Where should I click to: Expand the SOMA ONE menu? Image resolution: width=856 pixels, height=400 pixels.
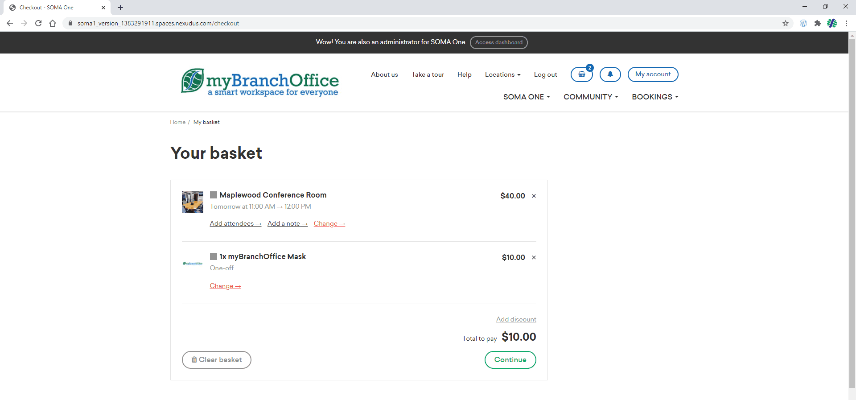click(527, 97)
